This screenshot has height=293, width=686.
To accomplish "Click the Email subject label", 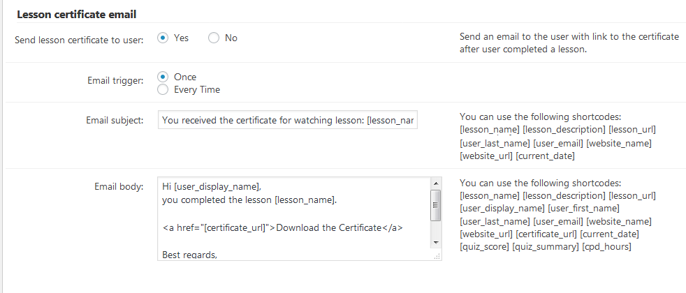I will (x=115, y=120).
